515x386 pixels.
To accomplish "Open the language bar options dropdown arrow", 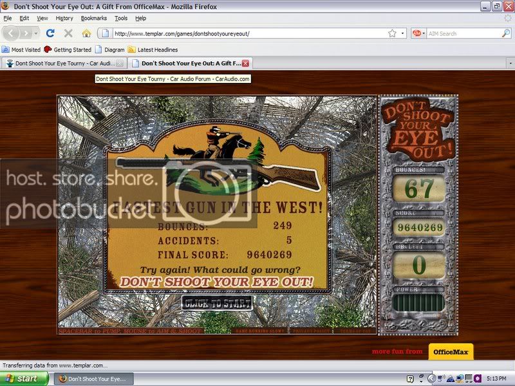I will tap(421, 381).
